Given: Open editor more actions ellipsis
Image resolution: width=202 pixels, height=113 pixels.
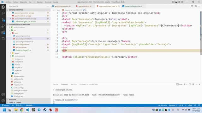Looking at the screenshot, I should 199,6.
